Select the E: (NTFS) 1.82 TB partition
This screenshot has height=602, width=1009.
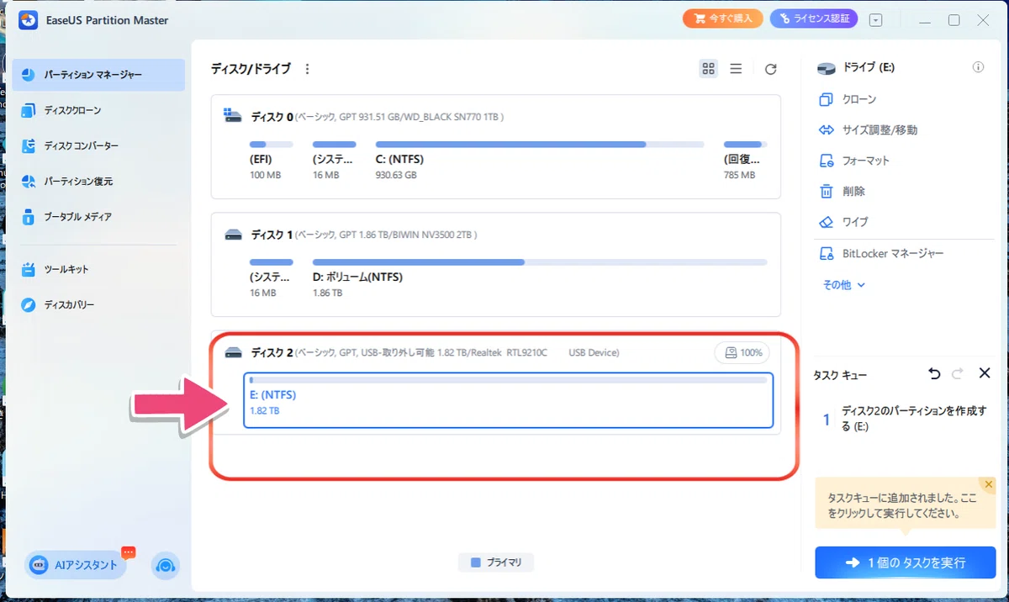tap(508, 400)
